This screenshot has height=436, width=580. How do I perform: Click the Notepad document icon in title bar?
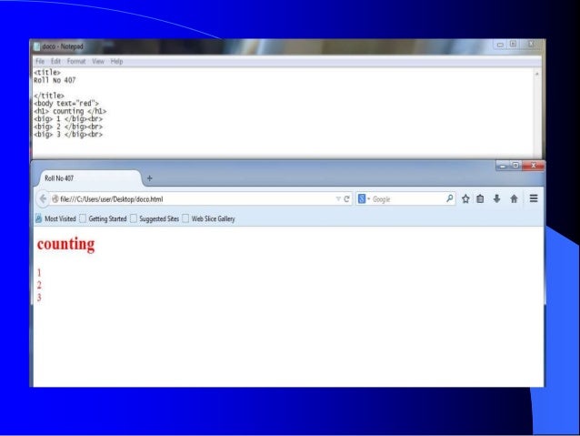point(36,46)
